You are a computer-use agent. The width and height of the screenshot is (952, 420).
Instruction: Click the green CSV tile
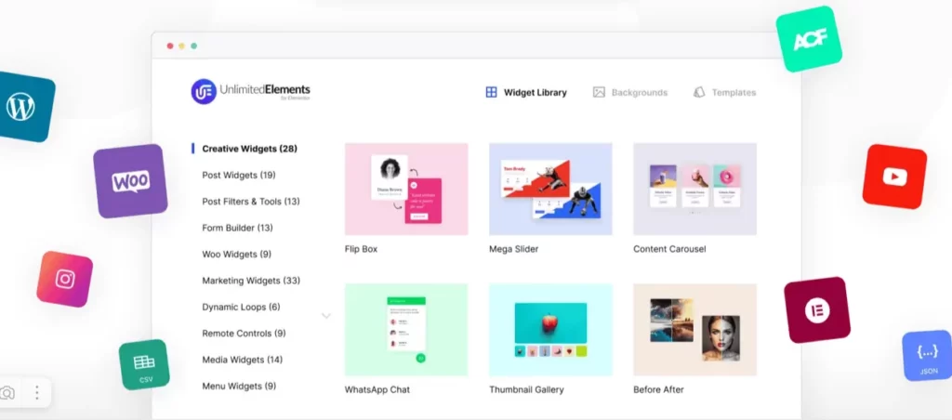pyautogui.click(x=144, y=365)
